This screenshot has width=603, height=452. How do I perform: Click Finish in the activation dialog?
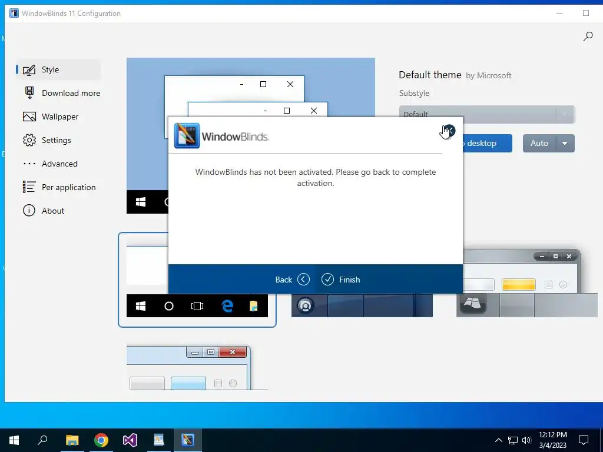(341, 280)
